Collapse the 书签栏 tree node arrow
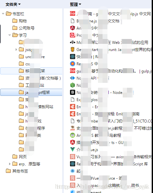Image resolution: width=153 pixels, height=193 pixels. click(x=3, y=14)
